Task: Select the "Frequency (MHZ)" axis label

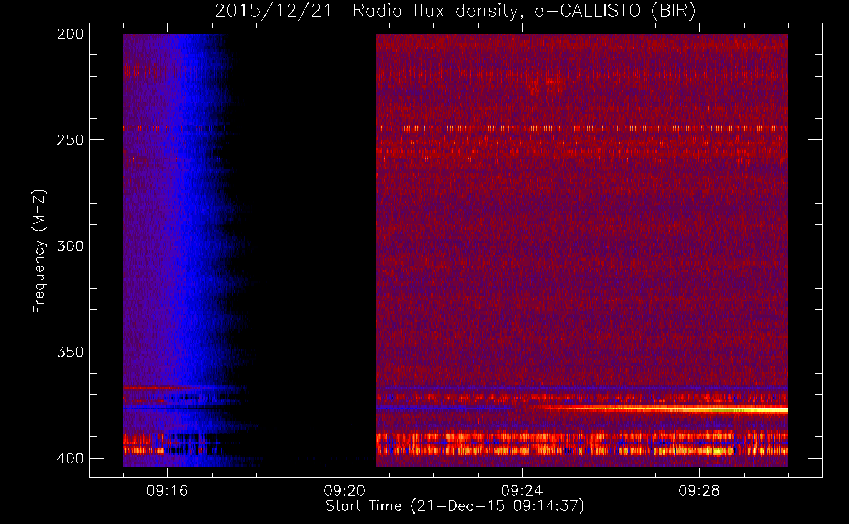Action: tap(39, 251)
